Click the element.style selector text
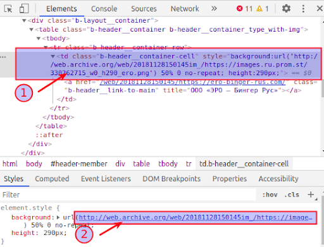The height and width of the screenshot is (247, 324). [x=27, y=208]
